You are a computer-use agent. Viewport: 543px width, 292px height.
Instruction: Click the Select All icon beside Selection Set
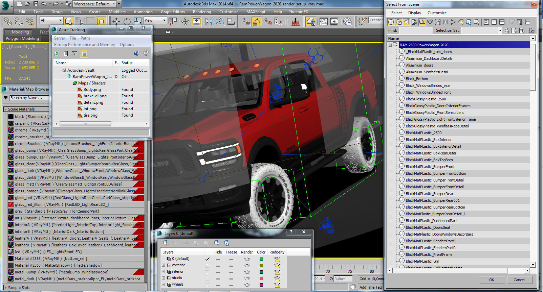[x=506, y=30]
